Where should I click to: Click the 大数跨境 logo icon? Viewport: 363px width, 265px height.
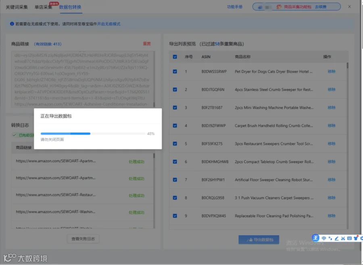tap(10, 258)
